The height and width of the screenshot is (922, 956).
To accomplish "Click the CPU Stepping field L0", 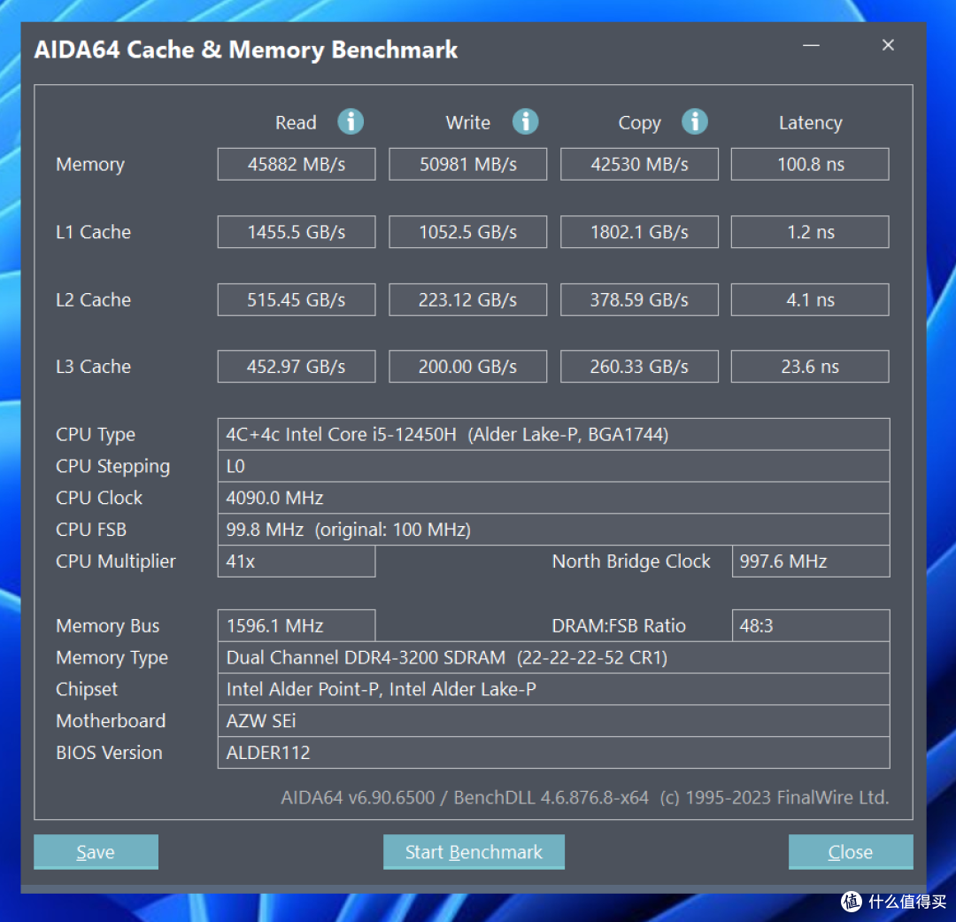I will coord(553,466).
